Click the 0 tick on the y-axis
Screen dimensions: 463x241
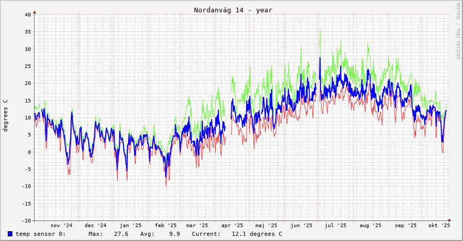click(29, 152)
